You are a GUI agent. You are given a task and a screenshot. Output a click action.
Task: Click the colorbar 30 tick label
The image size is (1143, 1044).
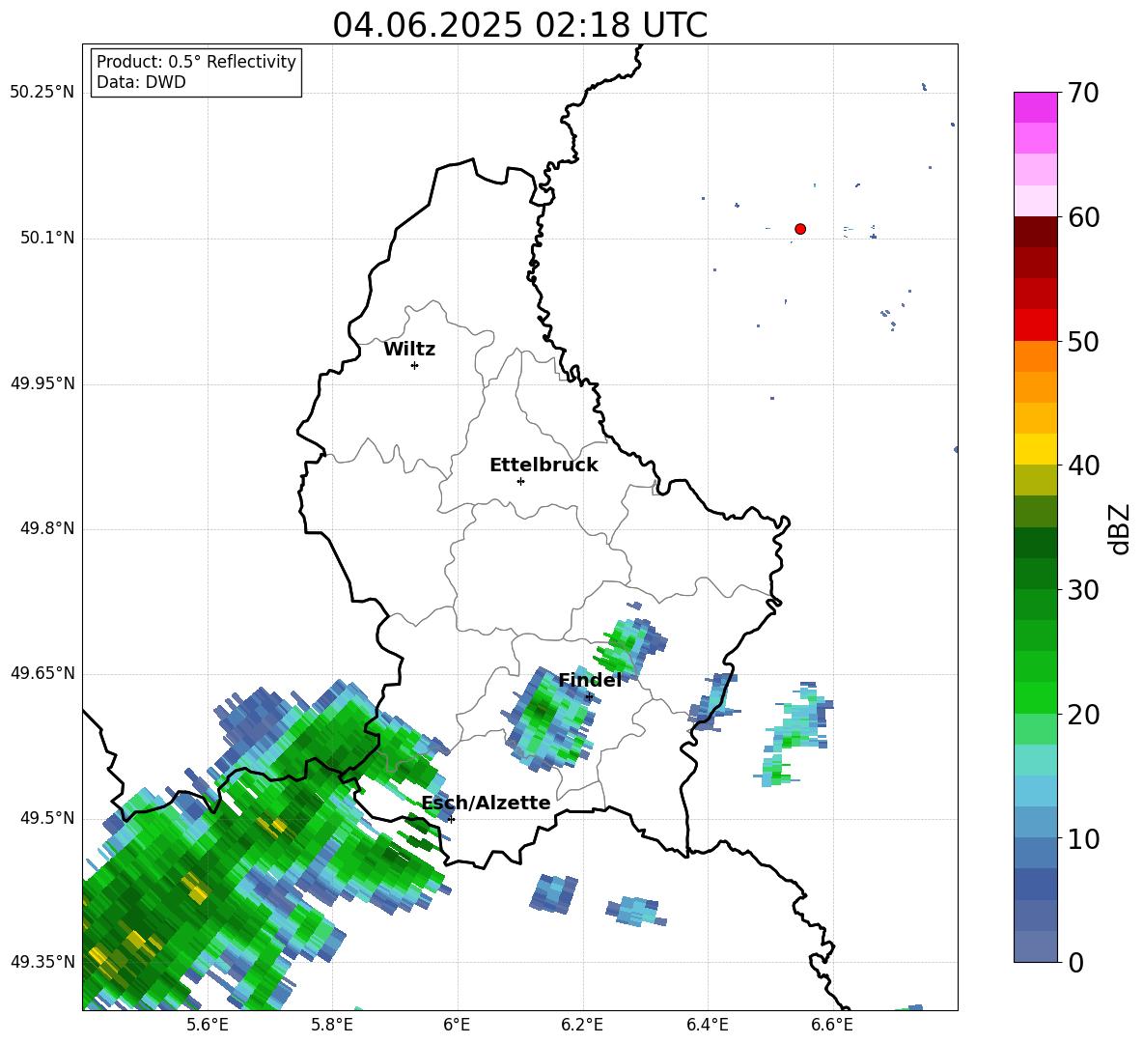pos(1083,590)
